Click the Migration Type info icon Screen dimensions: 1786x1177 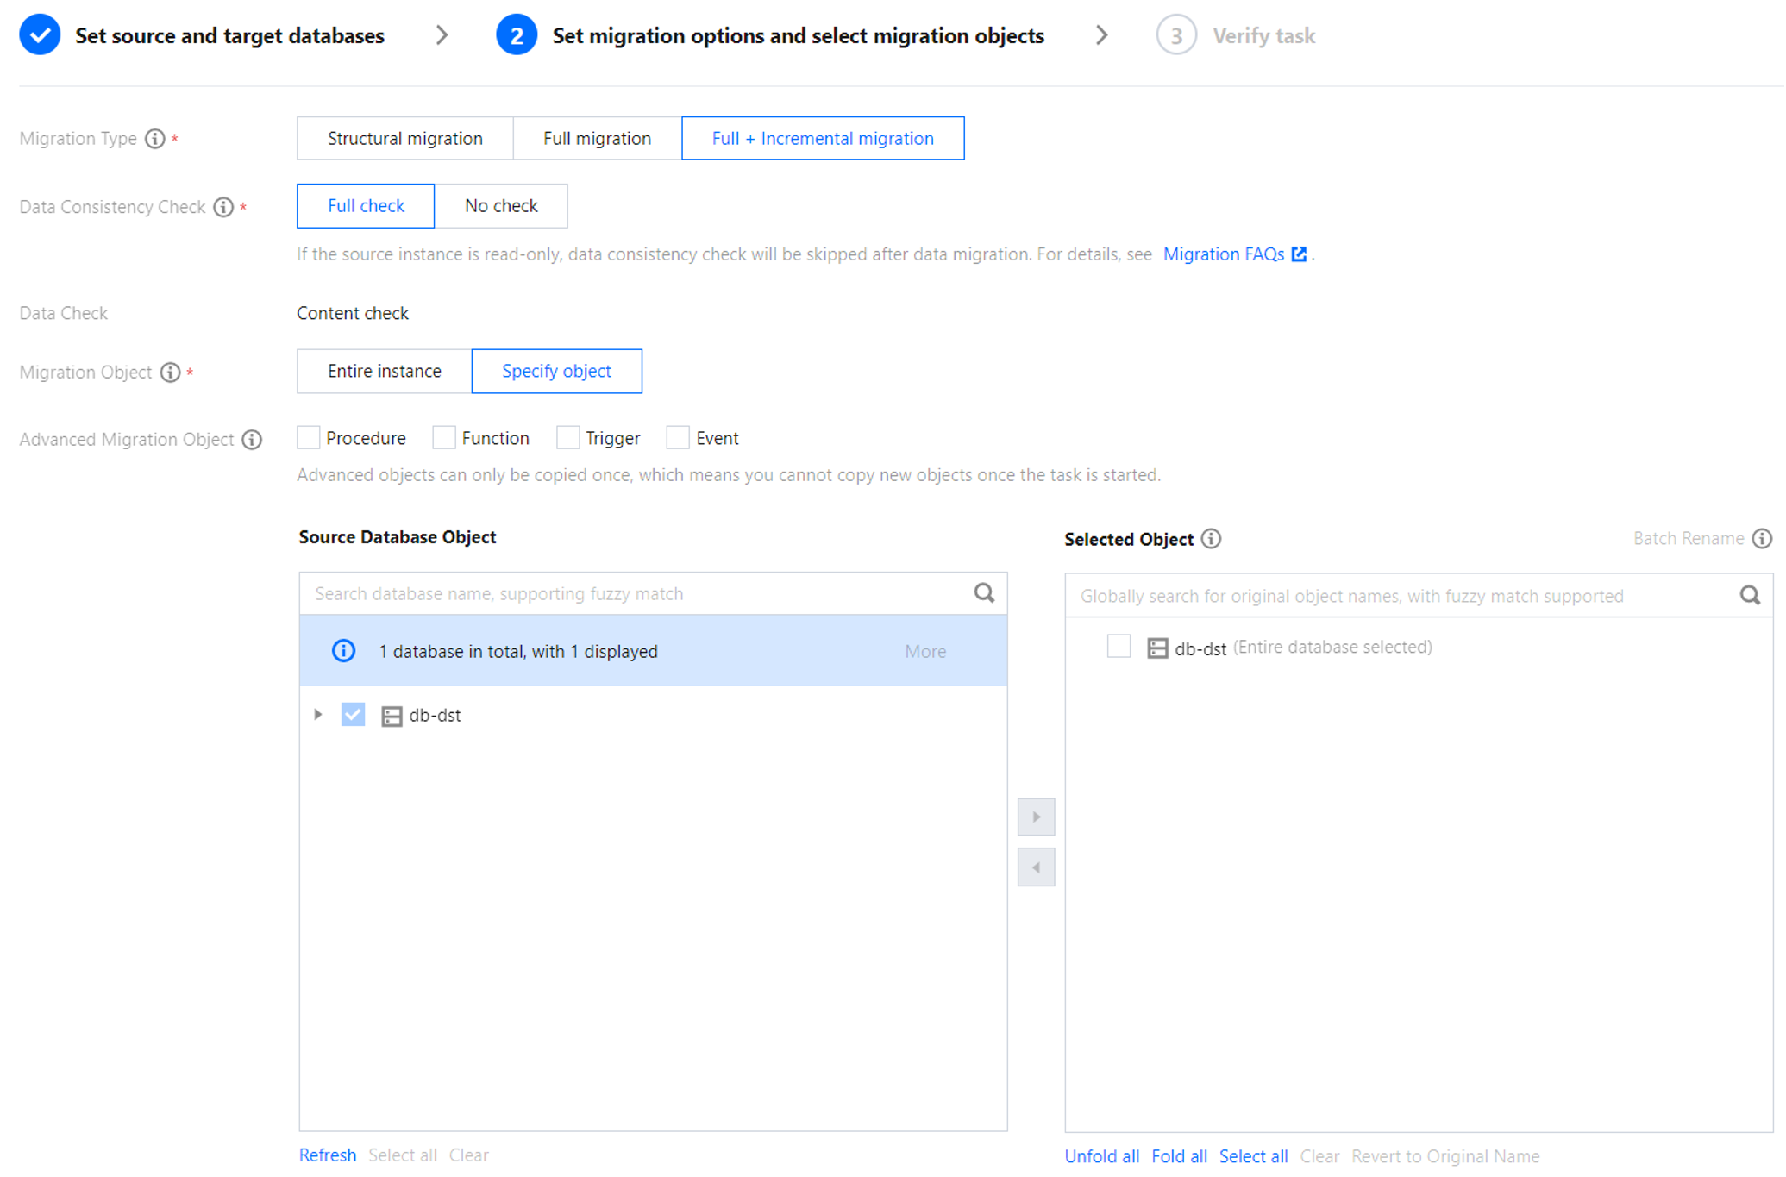click(154, 139)
